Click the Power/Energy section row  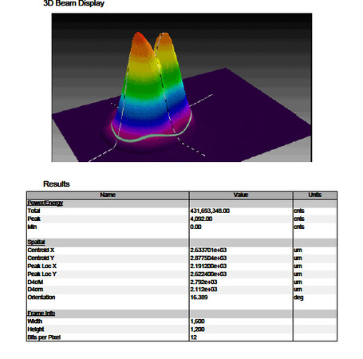pyautogui.click(x=182, y=203)
